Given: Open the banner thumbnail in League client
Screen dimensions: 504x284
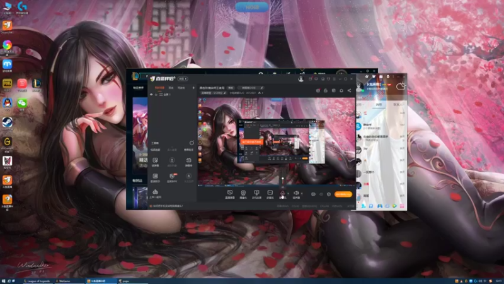Looking at the screenshot, I should (x=140, y=135).
